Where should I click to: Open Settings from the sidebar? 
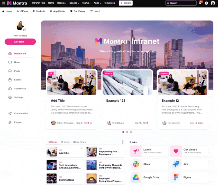pyautogui.click(x=19, y=97)
